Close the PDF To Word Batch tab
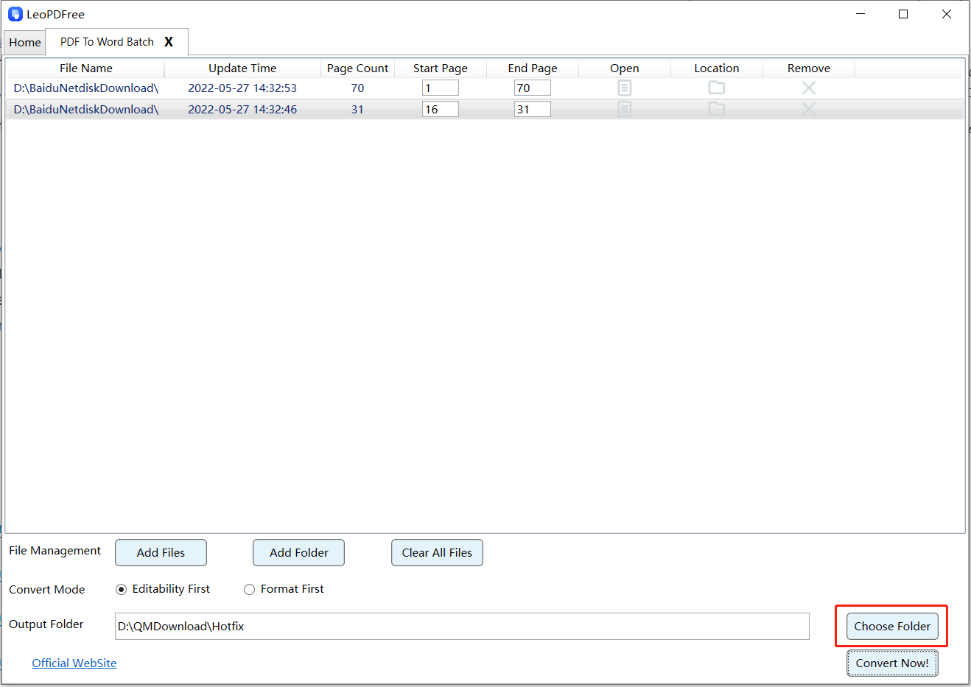The width and height of the screenshot is (971, 687). click(x=169, y=42)
